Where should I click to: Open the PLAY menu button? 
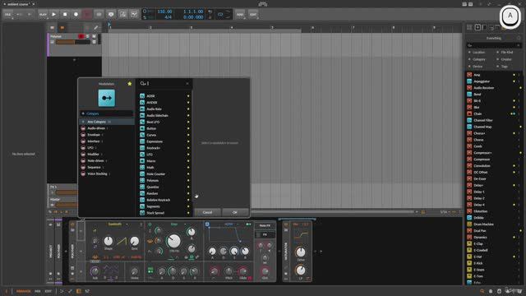tap(43, 15)
